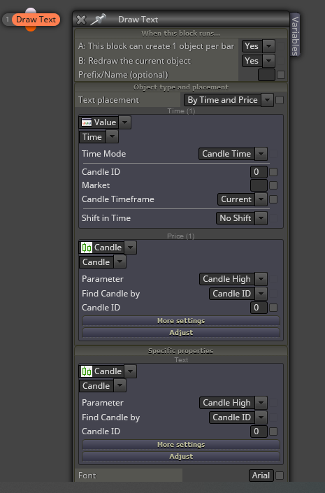This screenshot has width=325, height=493.
Task: Tick the checkbox beside Text placement
Action: [x=280, y=100]
